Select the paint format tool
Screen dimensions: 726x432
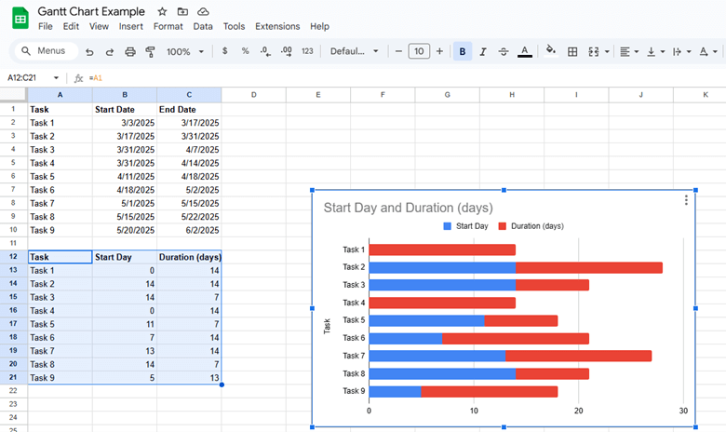pos(151,51)
